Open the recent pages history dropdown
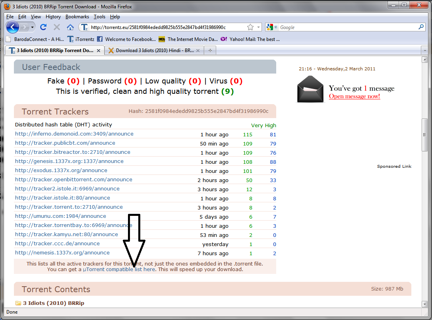432x320 pixels. pos(32,27)
